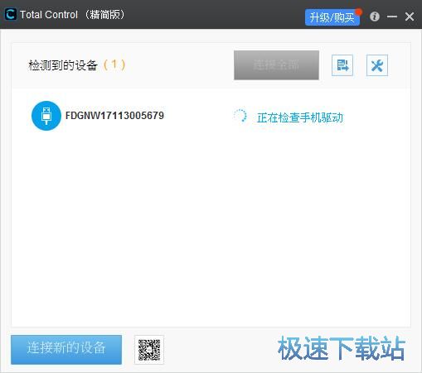Screen dimensions: 422x373
Task: Close the Total Control window
Action: coord(410,17)
